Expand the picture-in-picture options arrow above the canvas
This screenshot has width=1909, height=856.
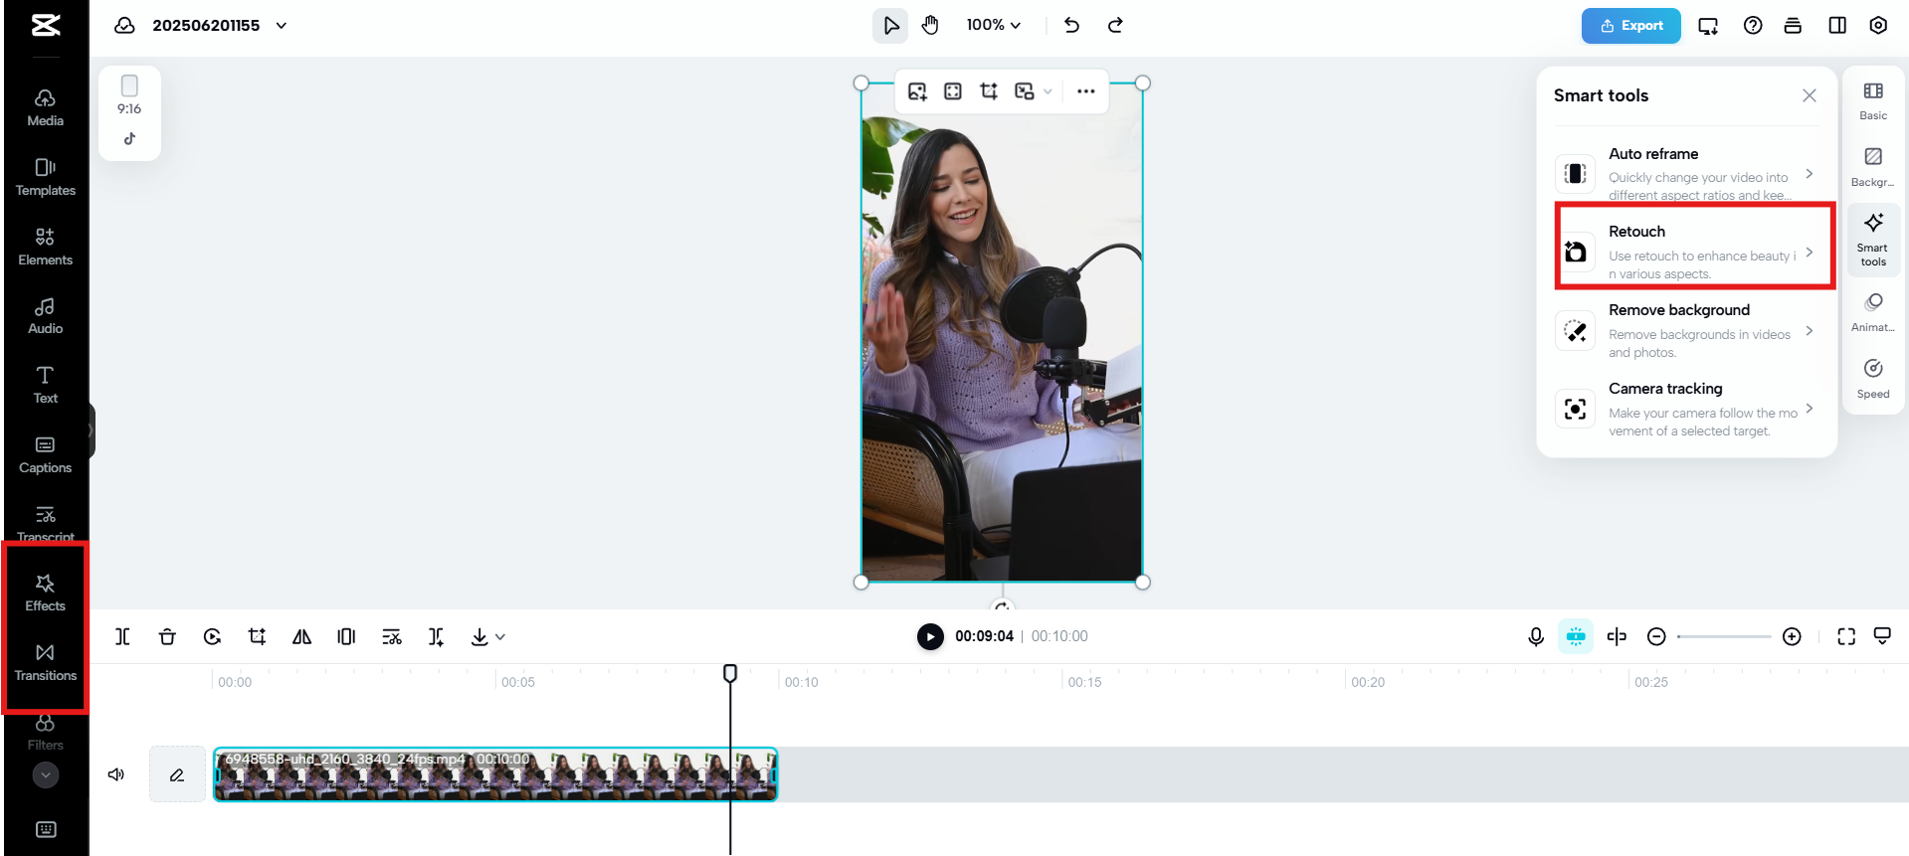[1048, 91]
